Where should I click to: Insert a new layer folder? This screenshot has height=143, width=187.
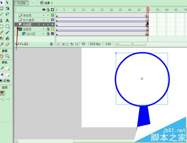(x=26, y=44)
